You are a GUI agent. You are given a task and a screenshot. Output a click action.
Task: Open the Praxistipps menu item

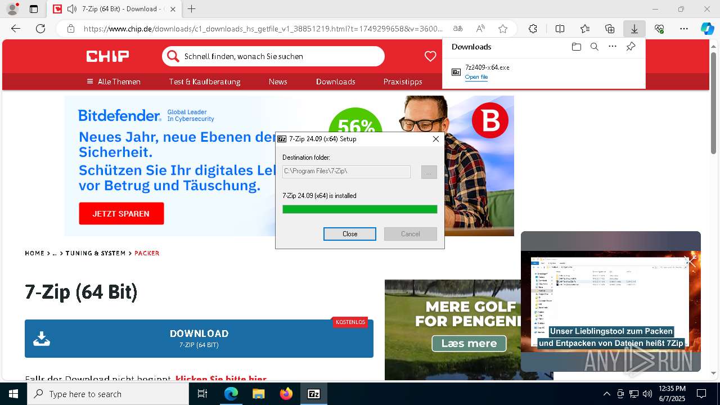click(x=403, y=82)
